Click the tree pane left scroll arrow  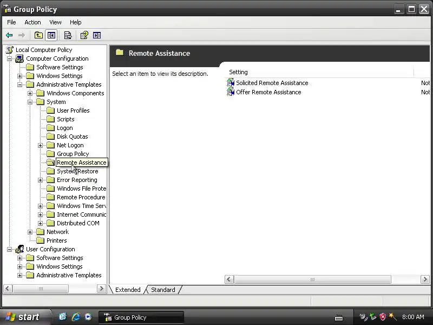point(8,289)
